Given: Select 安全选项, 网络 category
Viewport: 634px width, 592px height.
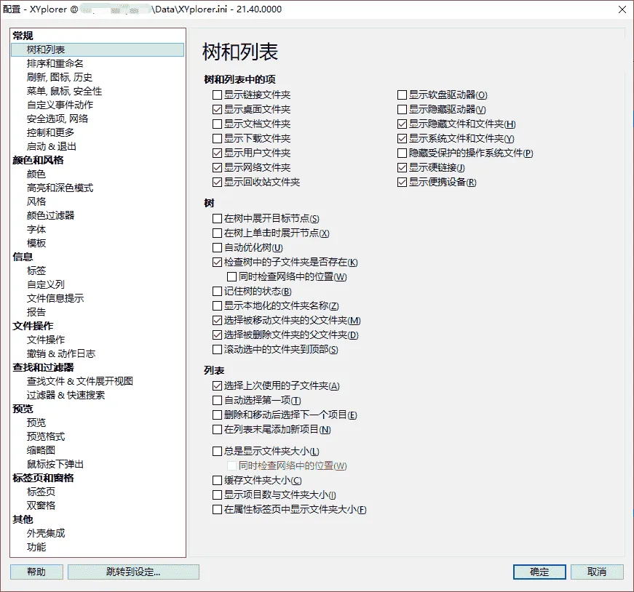Looking at the screenshot, I should (58, 119).
